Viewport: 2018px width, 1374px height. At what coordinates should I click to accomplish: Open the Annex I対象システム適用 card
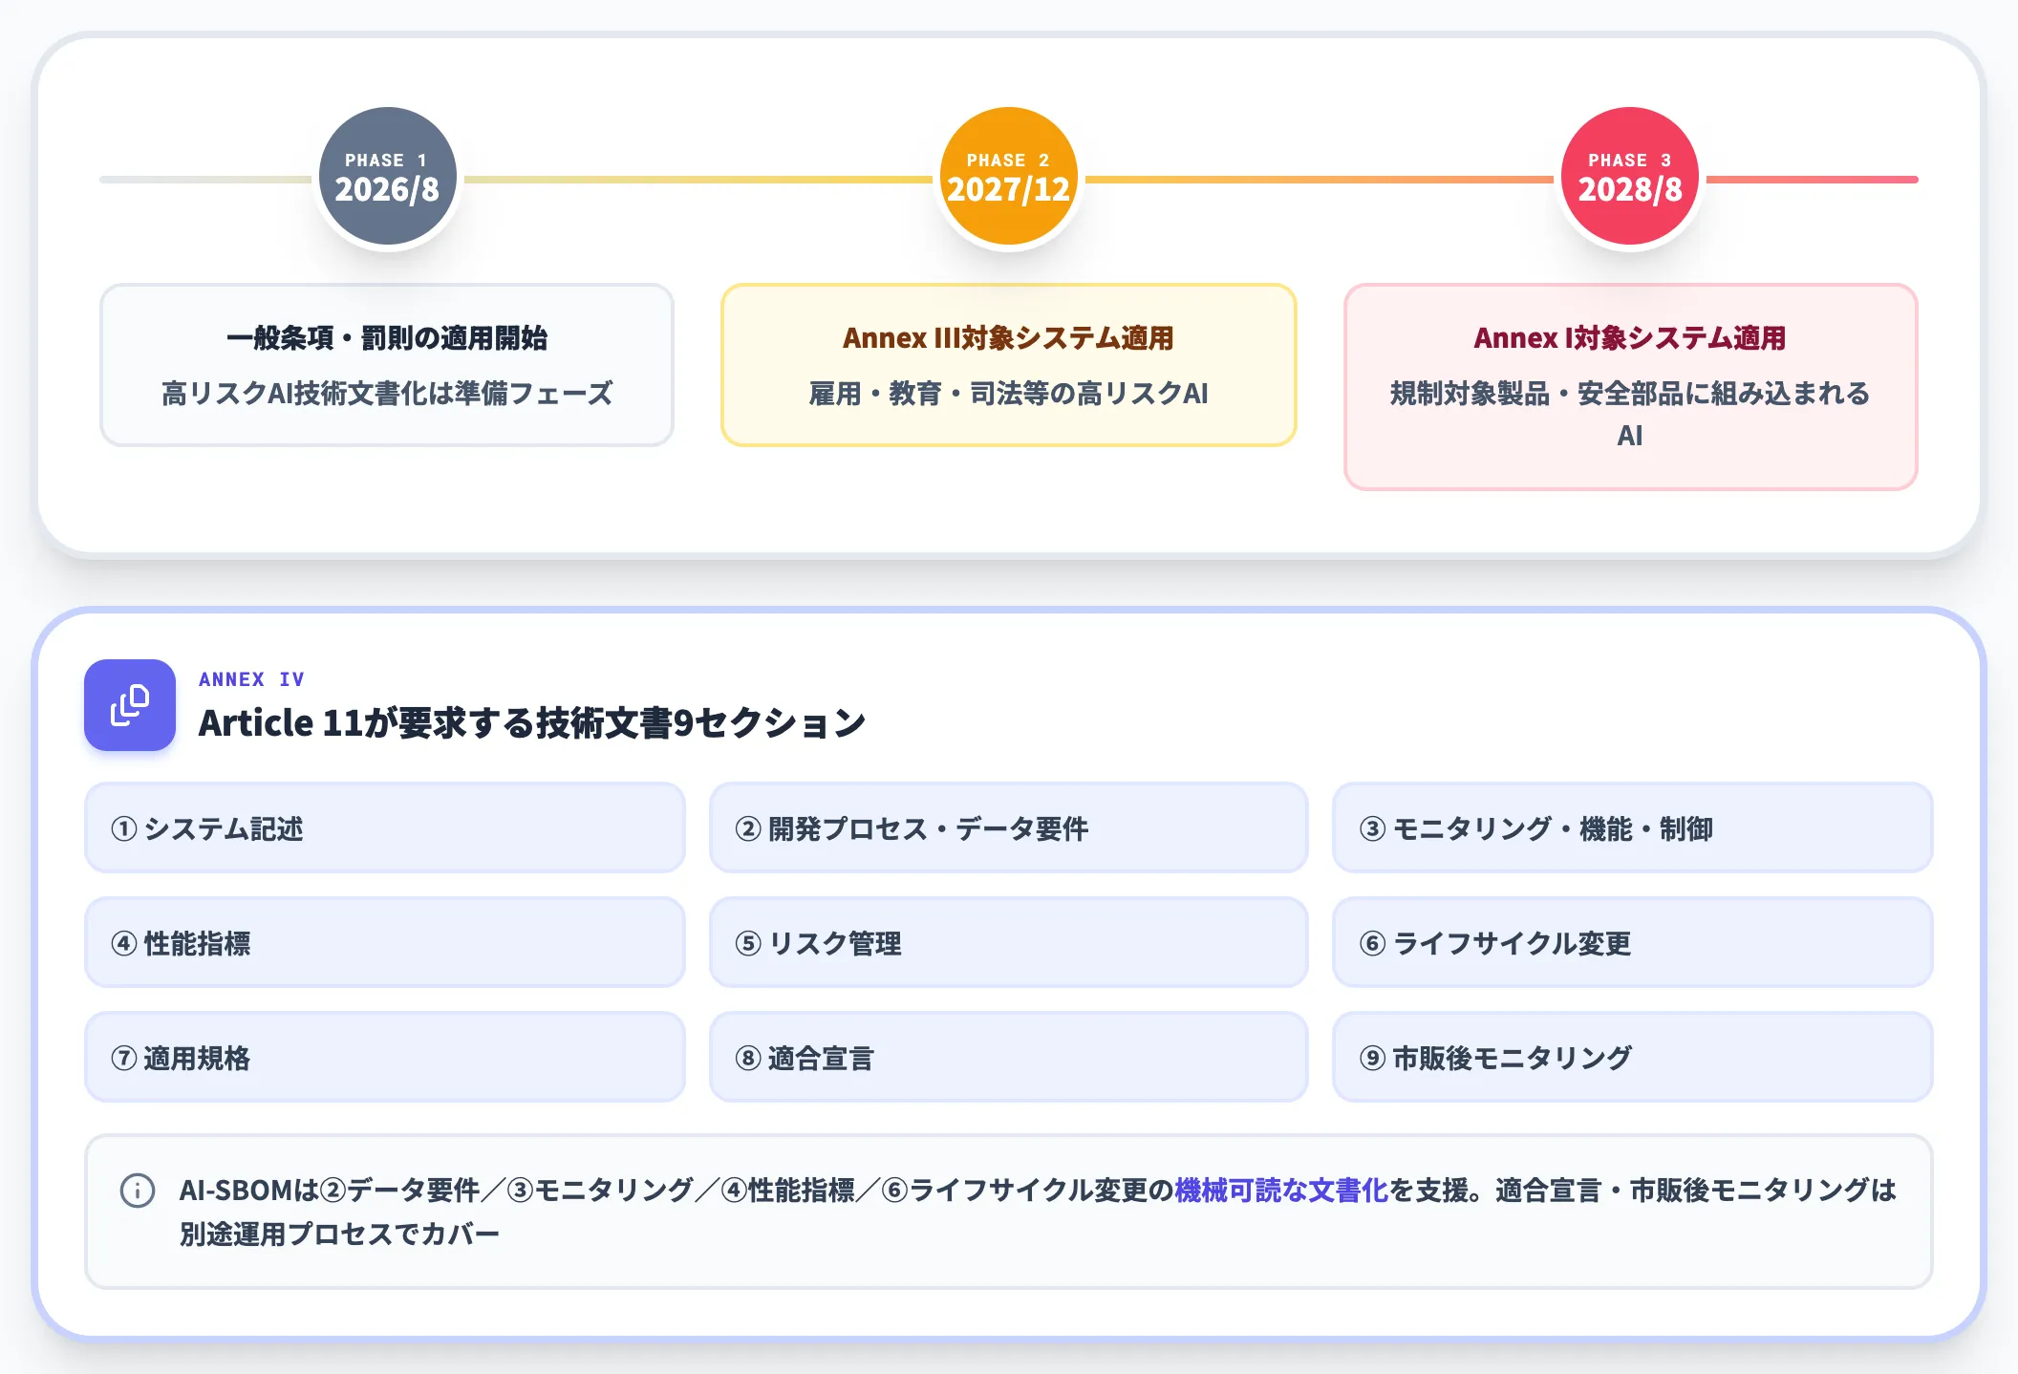pyautogui.click(x=1630, y=387)
